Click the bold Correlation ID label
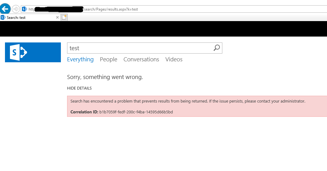The image size is (327, 171). (84, 112)
